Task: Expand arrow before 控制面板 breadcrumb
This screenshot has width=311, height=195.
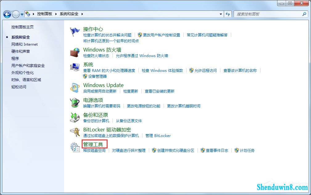Action: click(33, 14)
